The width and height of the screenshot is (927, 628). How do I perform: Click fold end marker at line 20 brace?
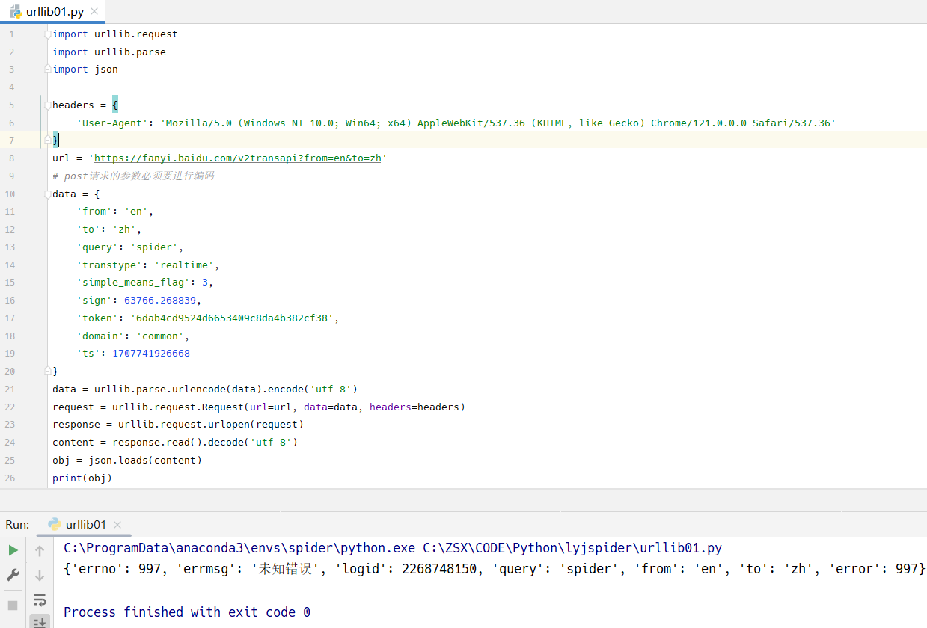48,372
